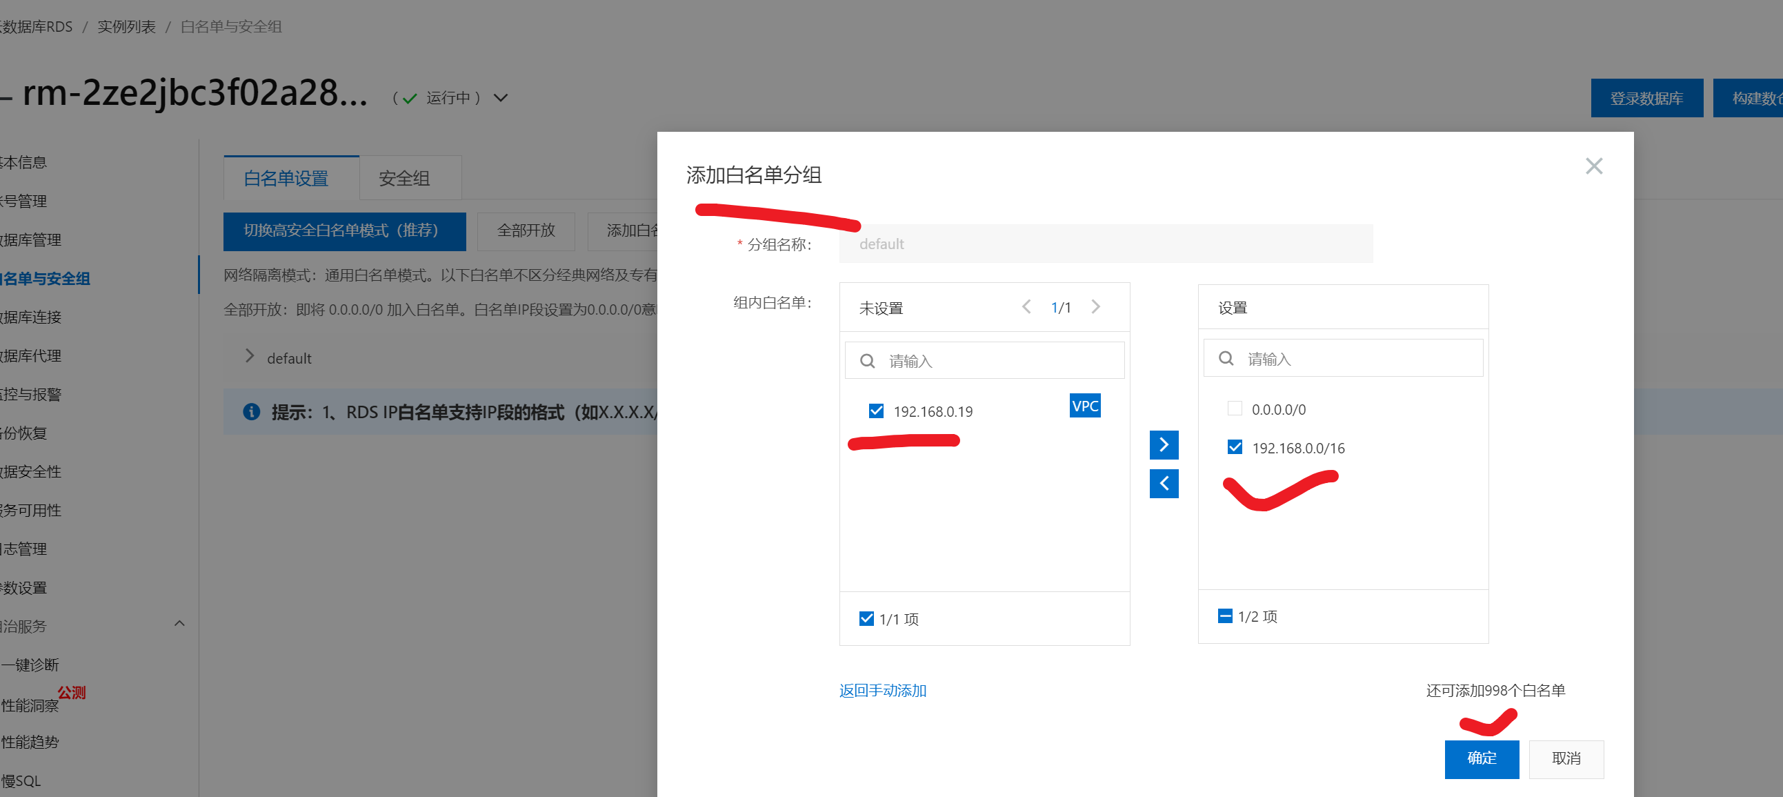
Task: Open 数据库连接 in the sidebar
Action: coord(31,317)
